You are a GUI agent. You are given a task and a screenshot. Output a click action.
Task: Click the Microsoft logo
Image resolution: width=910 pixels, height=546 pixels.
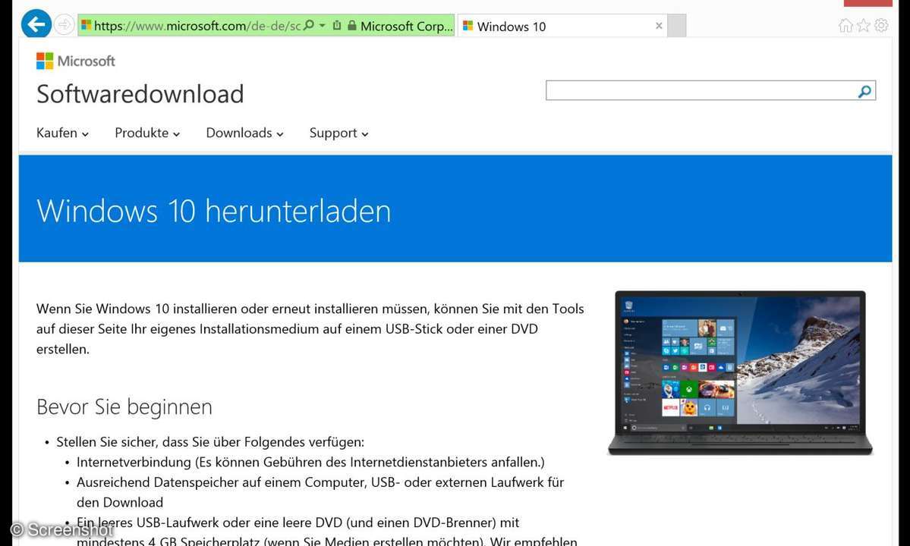click(75, 61)
